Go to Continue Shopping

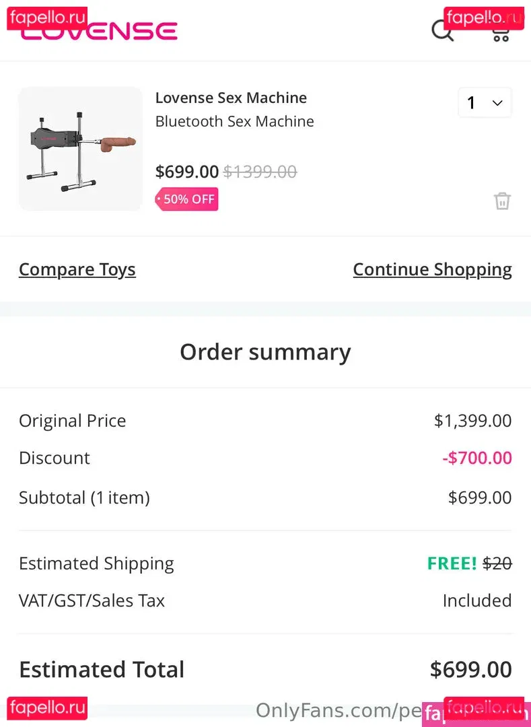(432, 269)
